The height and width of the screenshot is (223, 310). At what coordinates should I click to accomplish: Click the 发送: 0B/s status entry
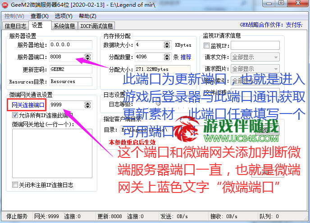coord(174,217)
